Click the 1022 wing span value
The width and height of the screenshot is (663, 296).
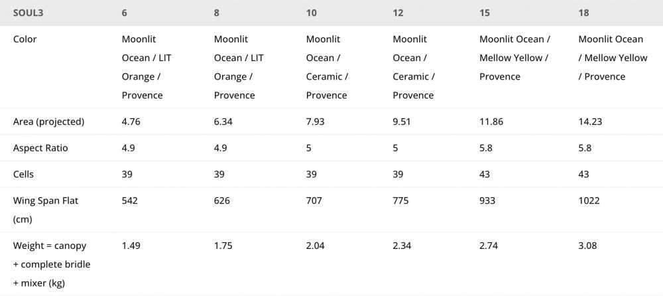tap(589, 200)
